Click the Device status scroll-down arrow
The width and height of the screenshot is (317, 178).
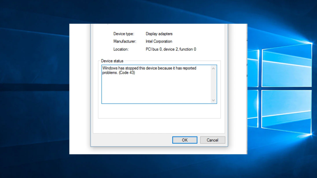click(x=213, y=100)
